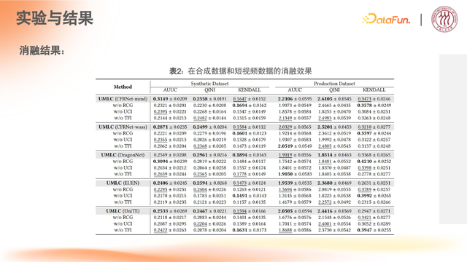
Task: Select KENDALL header under Production Dataset
Action: pos(374,90)
